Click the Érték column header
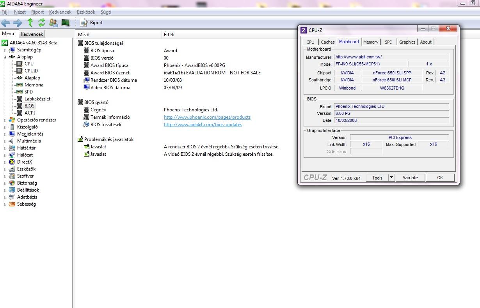Screen dimensions: 480x308 pyautogui.click(x=169, y=35)
